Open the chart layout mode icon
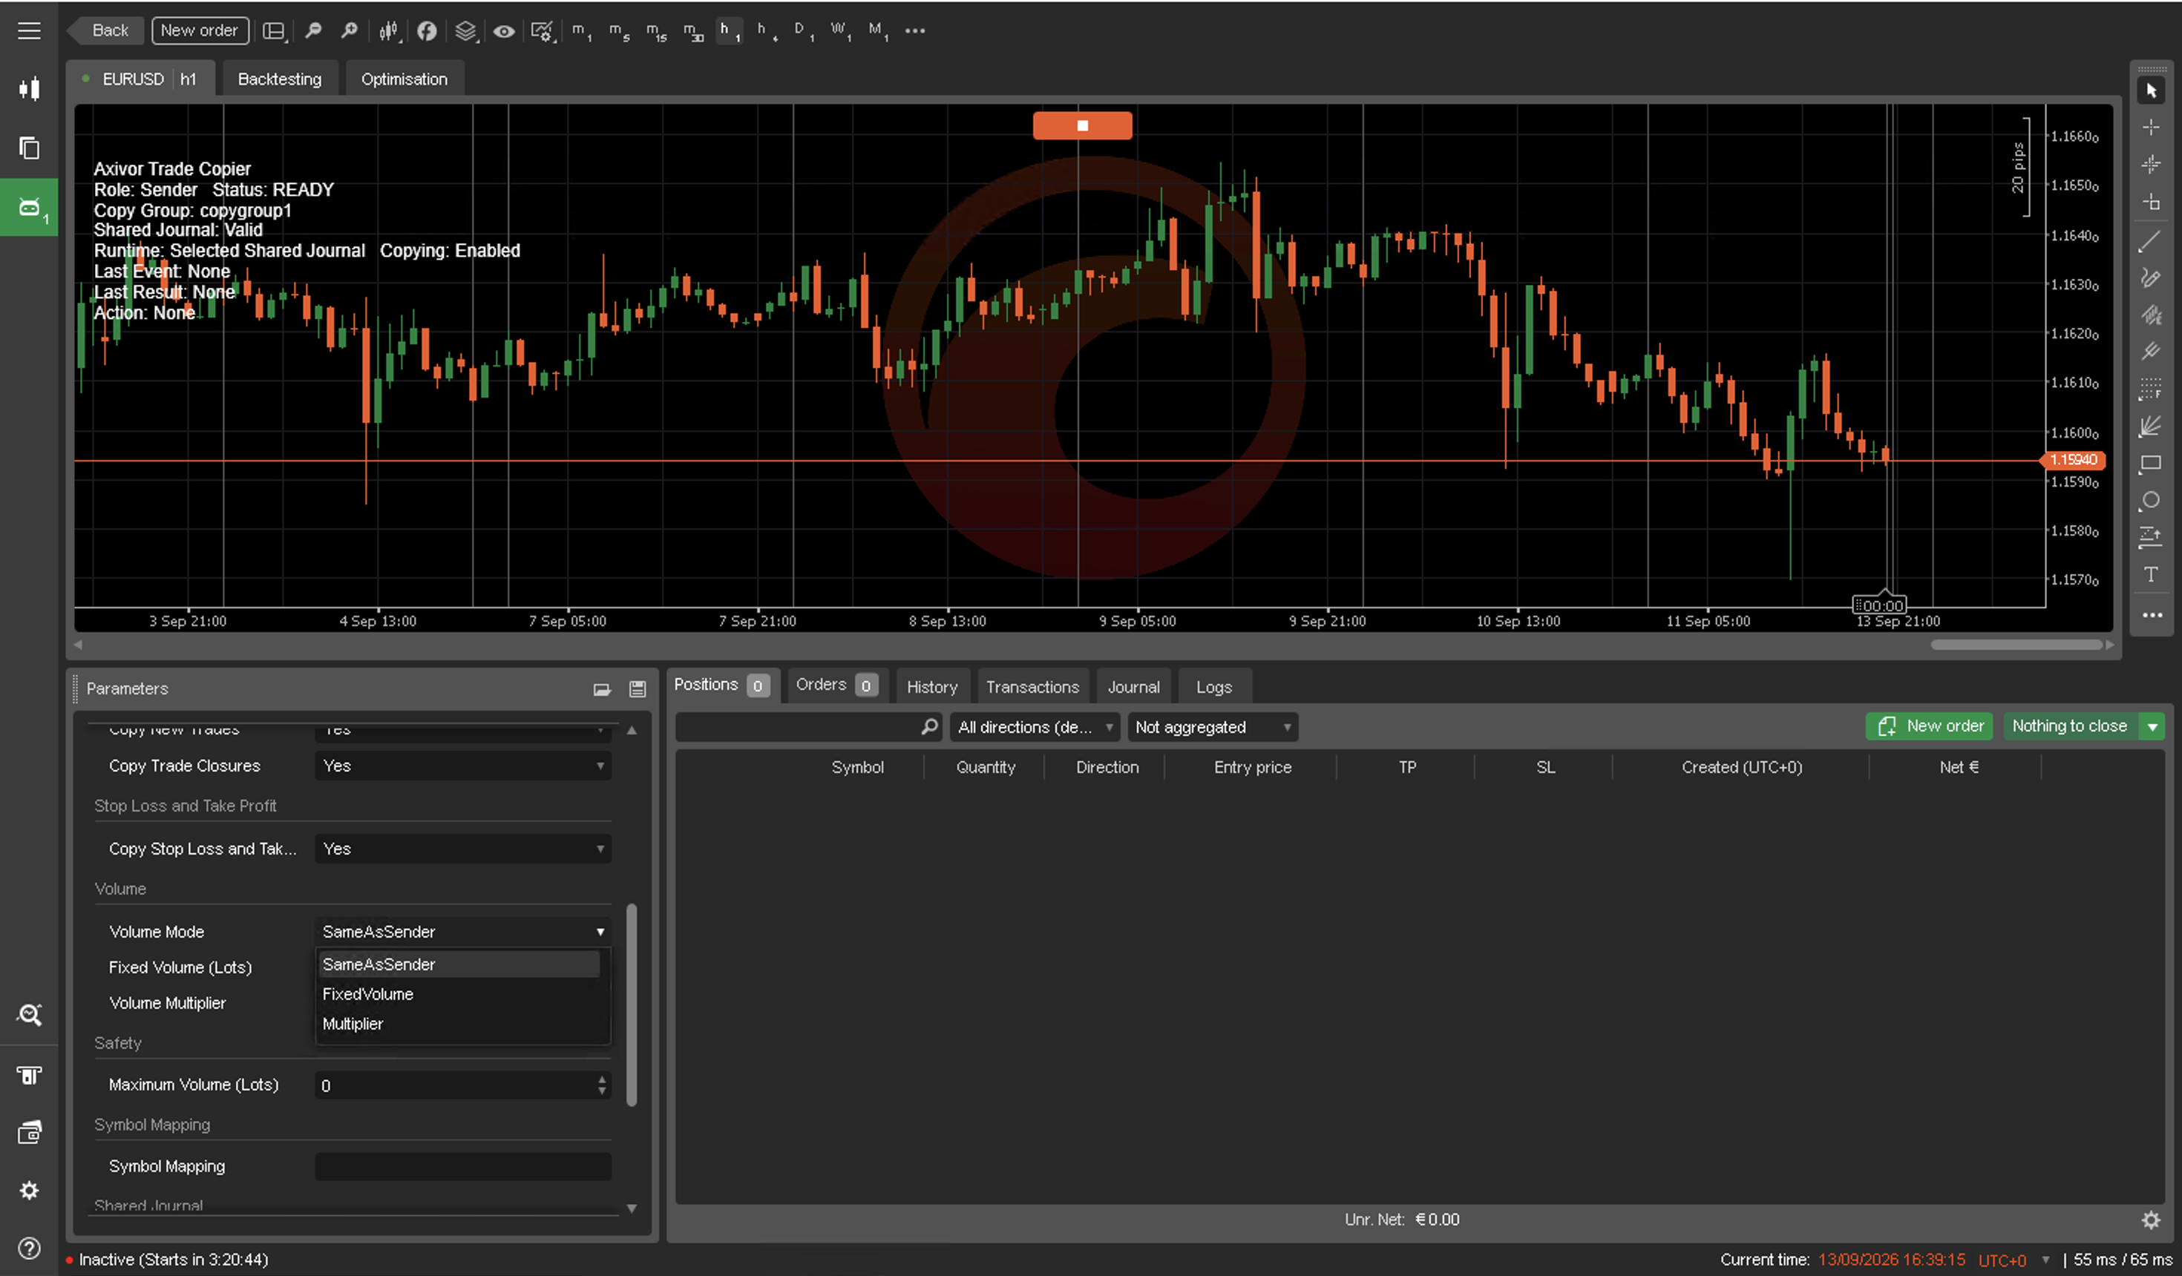This screenshot has height=1276, width=2182. 274,31
